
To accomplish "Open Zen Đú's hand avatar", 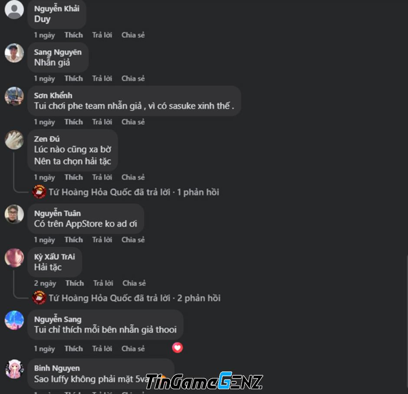I will pos(14,140).
